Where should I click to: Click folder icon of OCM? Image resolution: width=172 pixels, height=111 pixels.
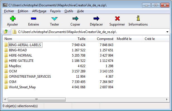coord(6,71)
